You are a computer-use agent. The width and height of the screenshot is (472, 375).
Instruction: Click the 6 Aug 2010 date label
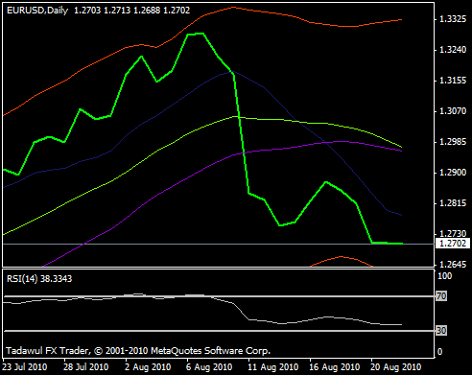point(209,366)
